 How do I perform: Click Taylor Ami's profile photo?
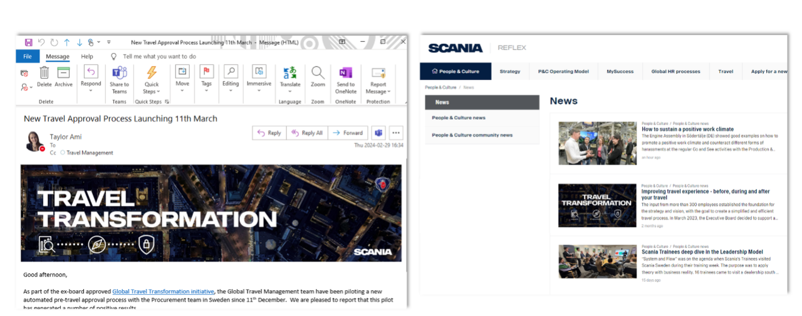[x=34, y=141]
